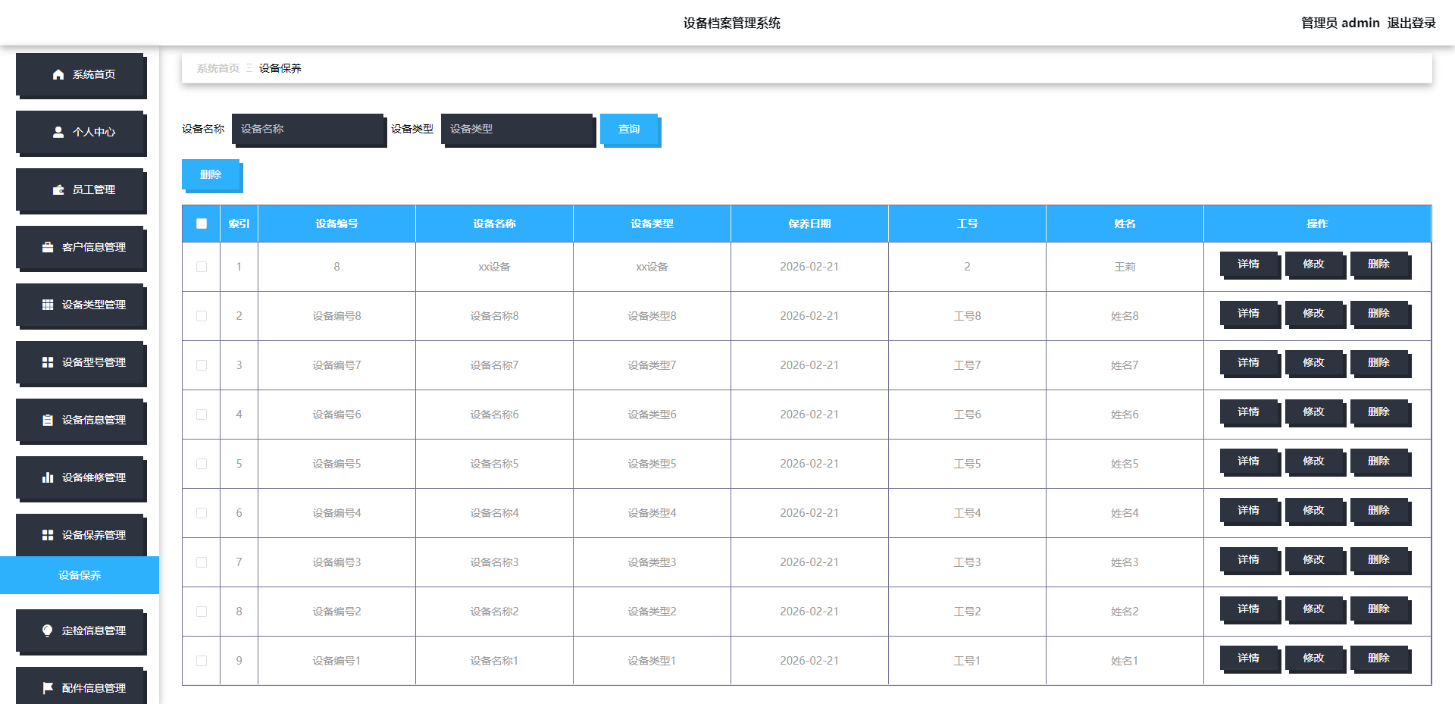Open 详情 for the 设备编号8 row

(1250, 314)
